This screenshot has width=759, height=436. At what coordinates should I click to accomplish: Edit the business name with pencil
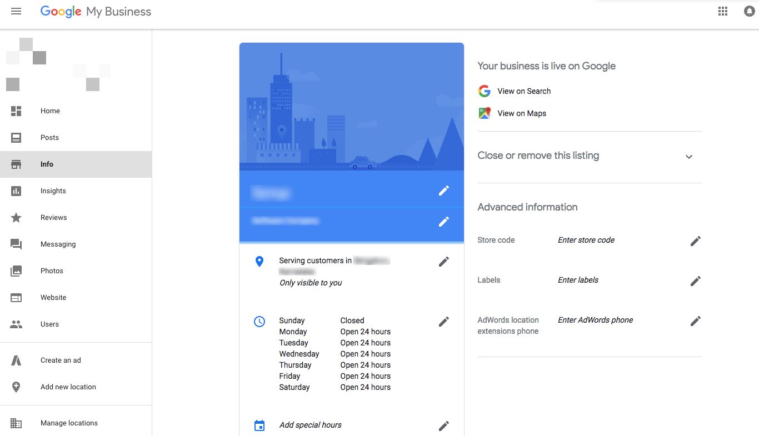point(444,191)
